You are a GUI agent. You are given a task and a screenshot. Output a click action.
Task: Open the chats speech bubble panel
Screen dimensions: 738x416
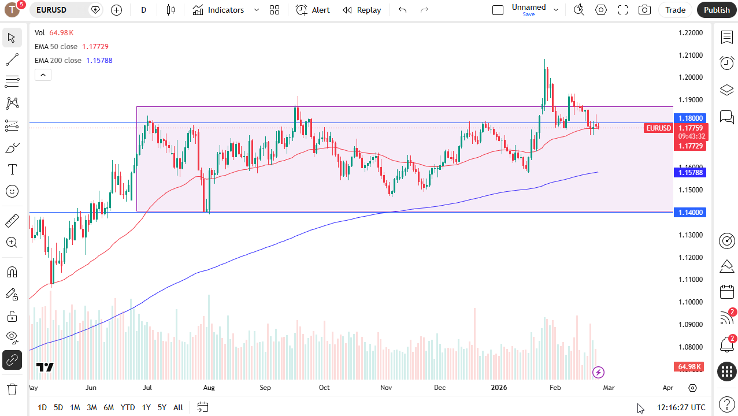coord(726,117)
